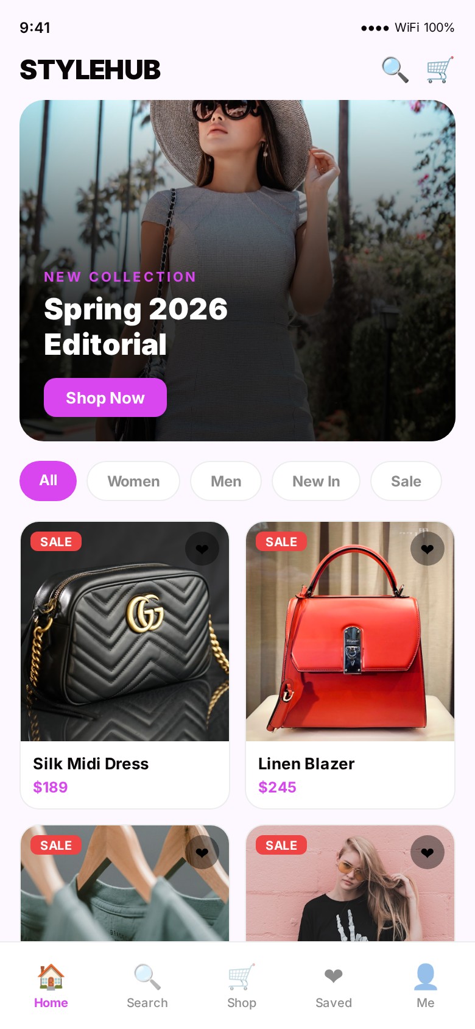Tap the magnifying glass search icon in header
475x1029 pixels.
(x=395, y=70)
